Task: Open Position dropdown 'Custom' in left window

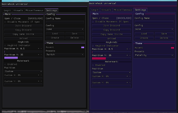Action: click(23, 71)
